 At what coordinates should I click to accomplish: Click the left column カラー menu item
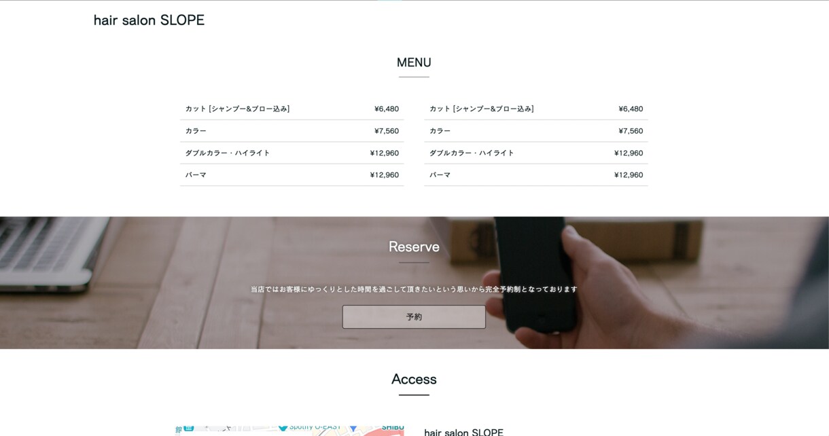point(292,131)
